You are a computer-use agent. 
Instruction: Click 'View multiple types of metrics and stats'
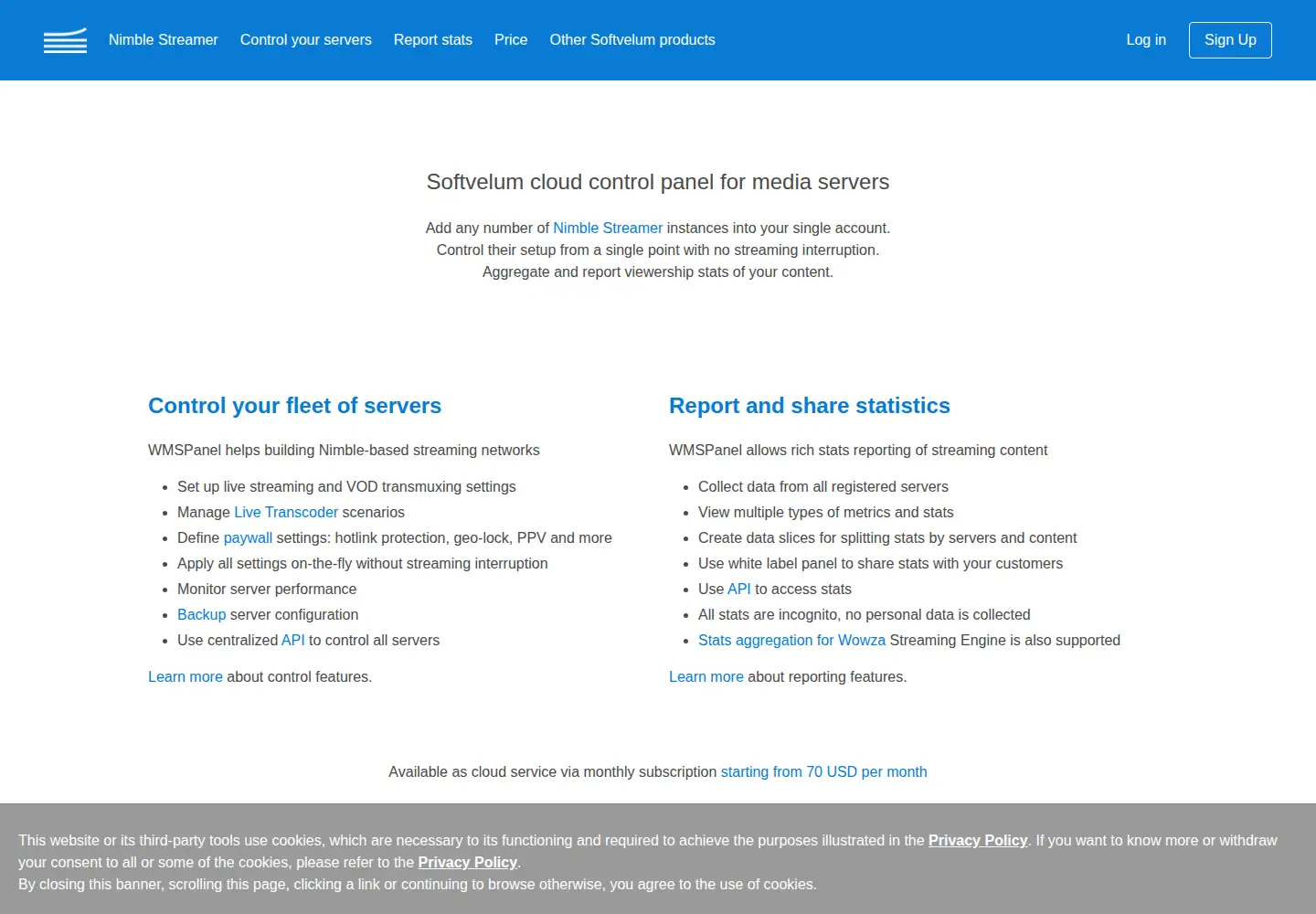click(826, 513)
